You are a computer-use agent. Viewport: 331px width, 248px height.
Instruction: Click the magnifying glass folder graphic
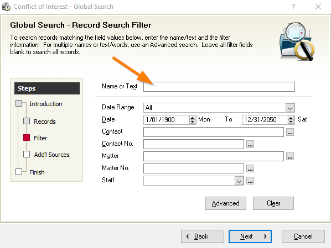coord(297,41)
